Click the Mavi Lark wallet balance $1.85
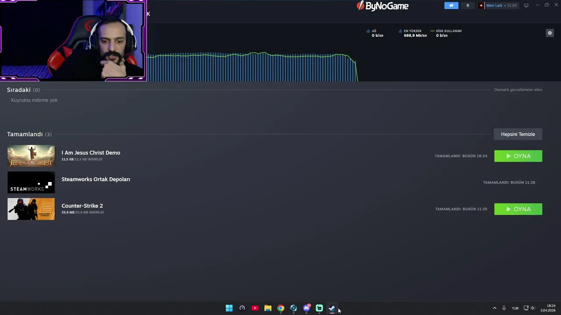Image resolution: width=561 pixels, height=315 pixels. pos(512,6)
